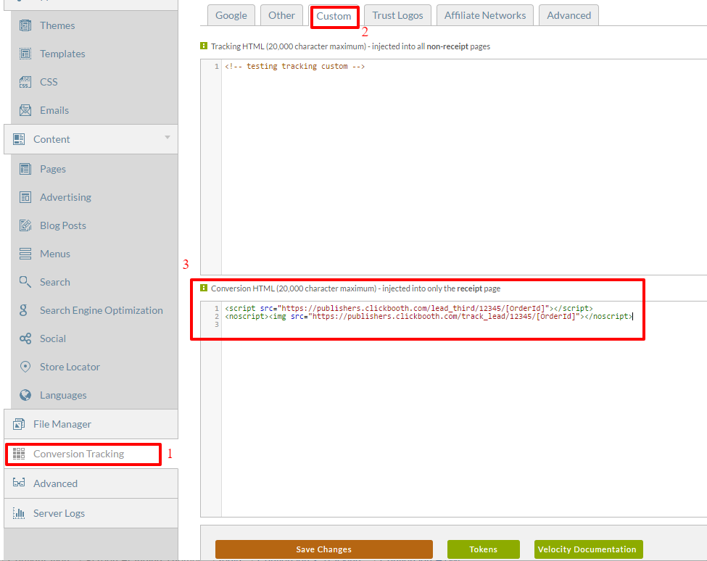Click the Search magnifier icon
This screenshot has height=561, width=707.
click(x=25, y=282)
